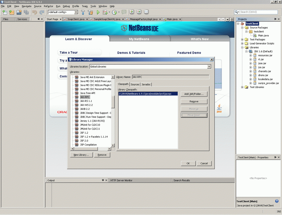Click the New File toolbar icon

(5, 12)
